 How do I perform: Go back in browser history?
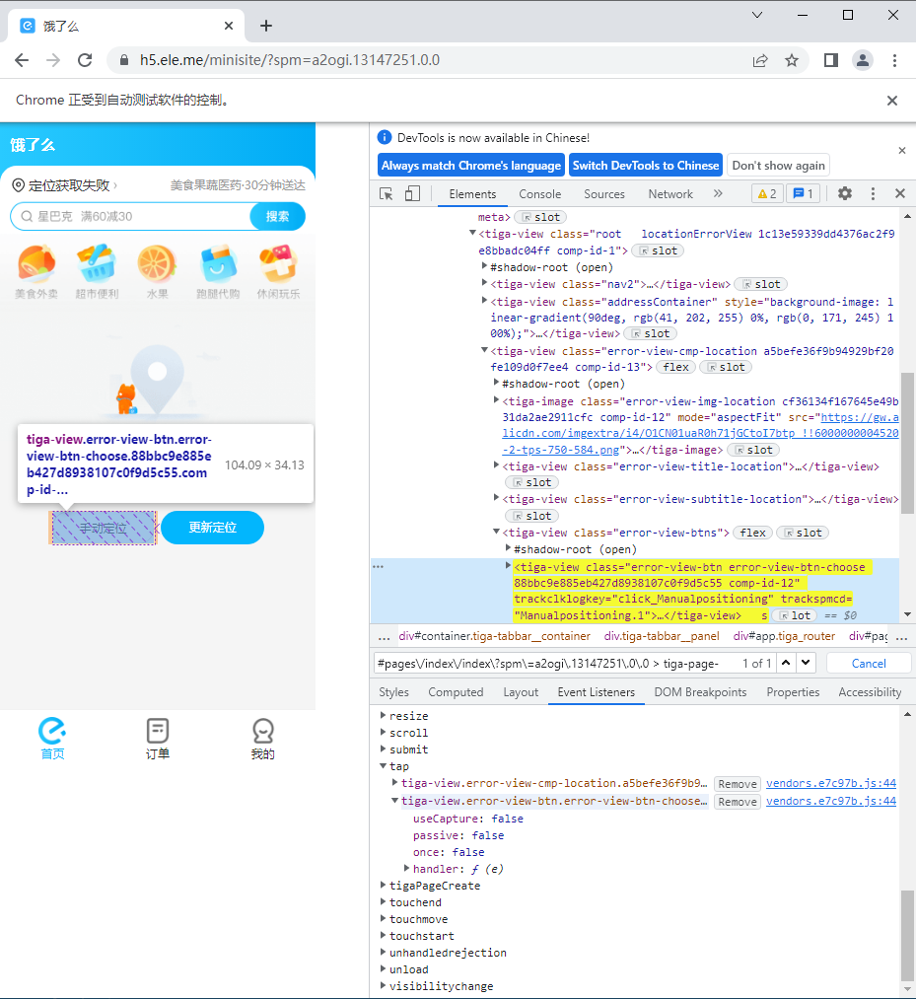click(22, 60)
